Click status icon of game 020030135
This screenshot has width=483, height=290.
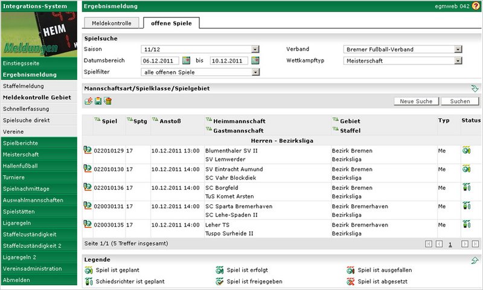coord(466,225)
